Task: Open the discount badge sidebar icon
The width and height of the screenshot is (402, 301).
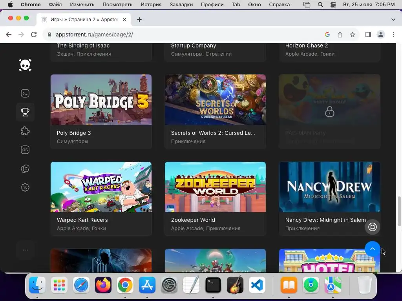Action: pos(25,187)
